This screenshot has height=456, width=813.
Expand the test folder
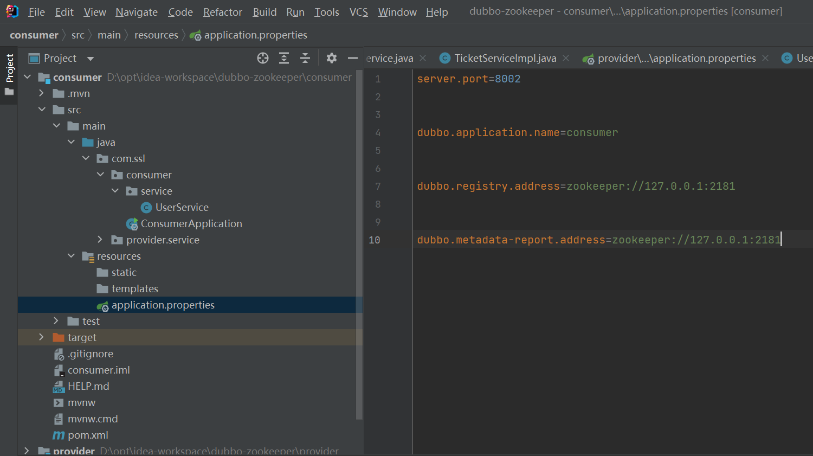(56, 321)
